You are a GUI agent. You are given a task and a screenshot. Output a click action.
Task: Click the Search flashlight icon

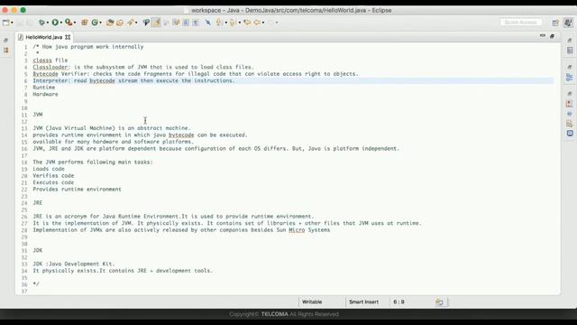click(x=130, y=23)
